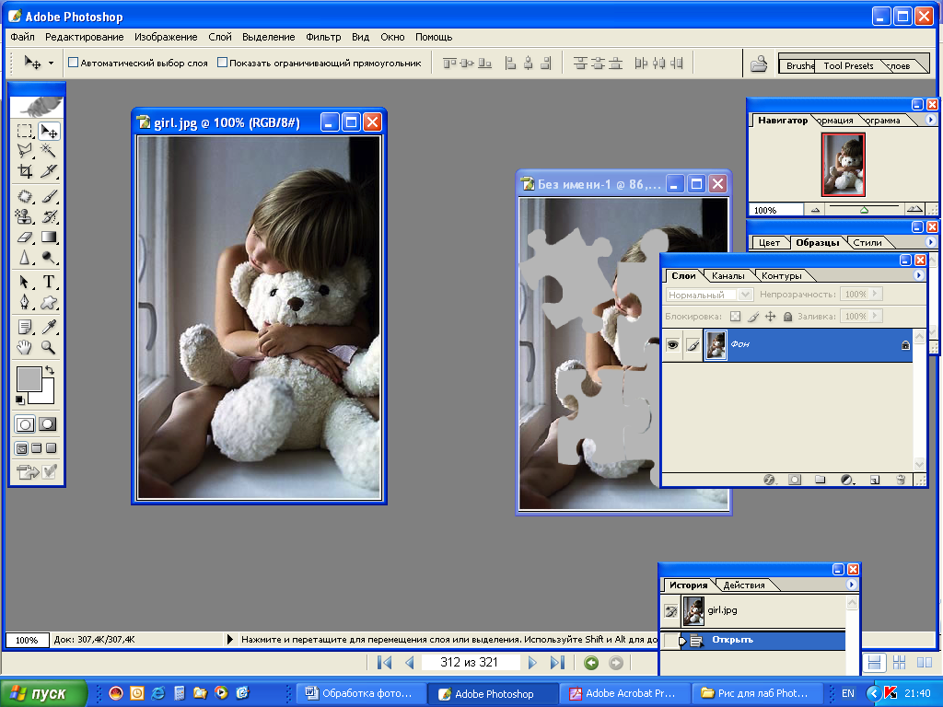Select the Hand tool
Image resolution: width=943 pixels, height=707 pixels.
(25, 347)
